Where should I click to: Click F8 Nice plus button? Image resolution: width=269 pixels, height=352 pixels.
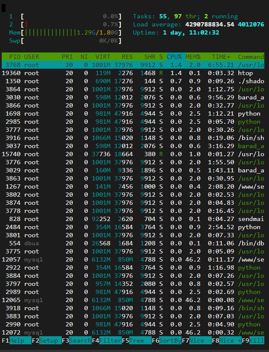coord(229,340)
